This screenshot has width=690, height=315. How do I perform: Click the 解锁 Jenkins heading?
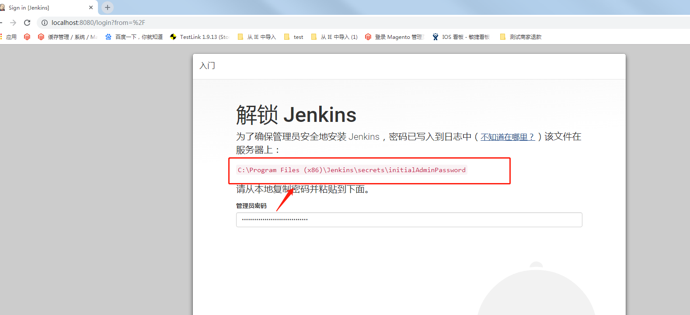296,115
